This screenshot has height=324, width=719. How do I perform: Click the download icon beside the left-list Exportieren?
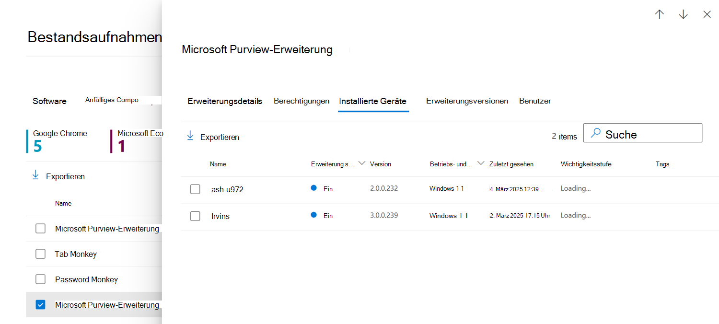click(35, 175)
